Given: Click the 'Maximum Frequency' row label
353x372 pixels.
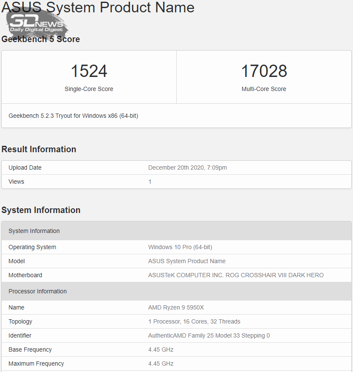Looking at the screenshot, I should click(x=36, y=363).
